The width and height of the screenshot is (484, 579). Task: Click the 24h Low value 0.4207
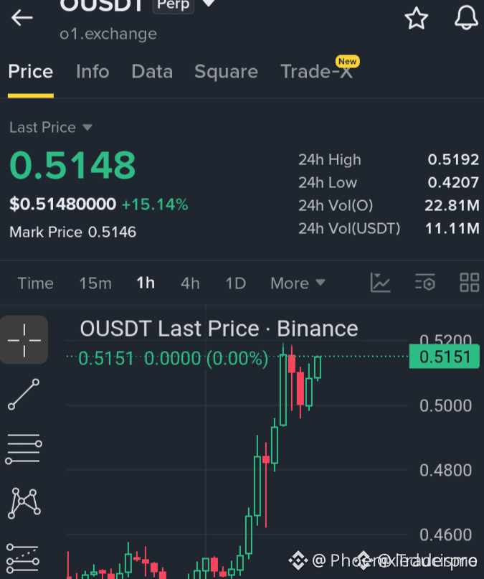click(453, 182)
